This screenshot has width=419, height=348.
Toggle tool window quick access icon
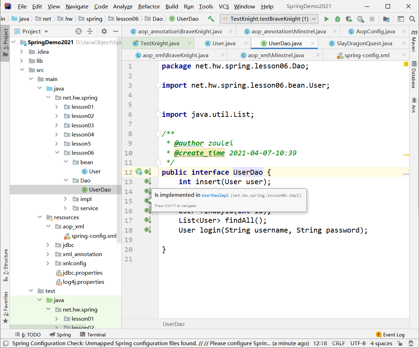5,343
